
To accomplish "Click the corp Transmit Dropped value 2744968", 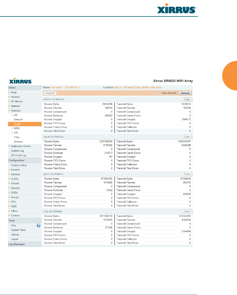I will point(186,231).
